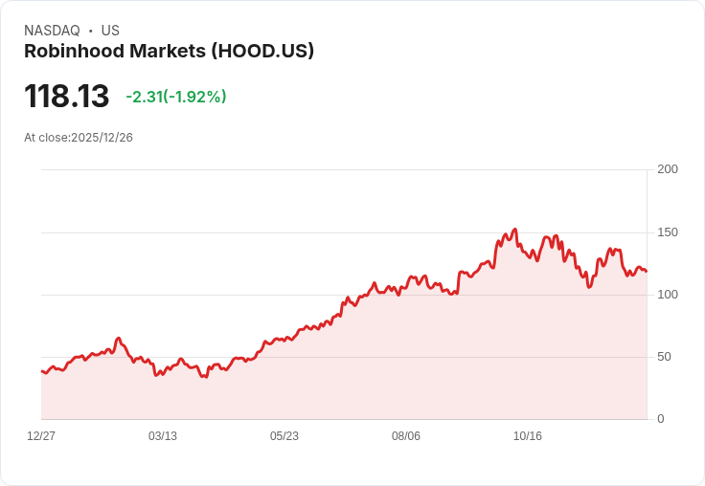Select the 10/16 date on the x-axis
This screenshot has width=705, height=486.
(x=528, y=436)
